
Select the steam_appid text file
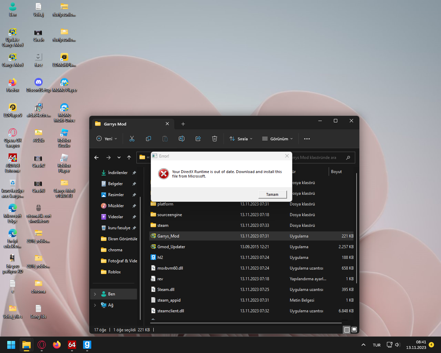click(252, 300)
